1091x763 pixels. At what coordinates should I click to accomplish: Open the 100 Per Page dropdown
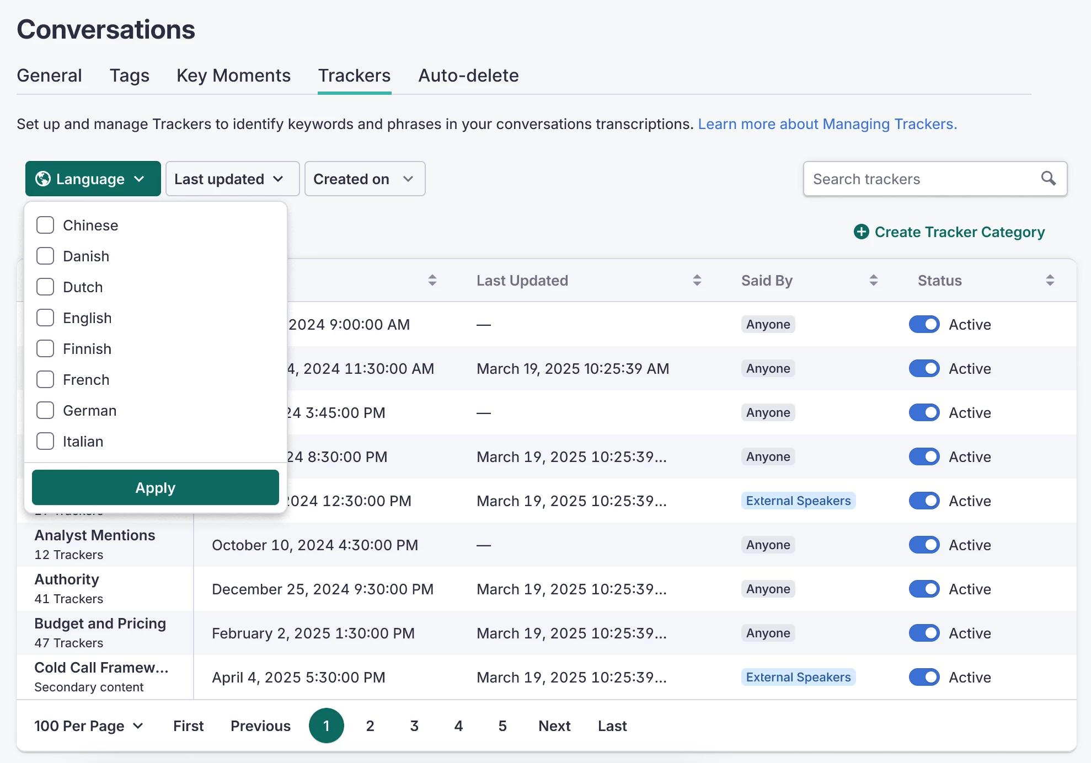coord(89,726)
